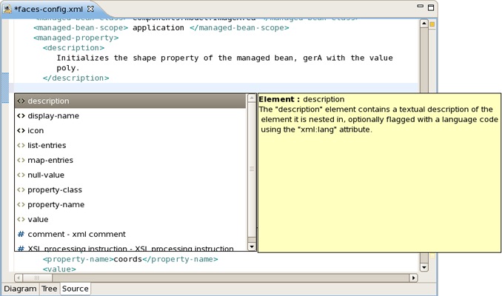Click the word application in the source
The height and width of the screenshot is (296, 502).
pos(158,28)
